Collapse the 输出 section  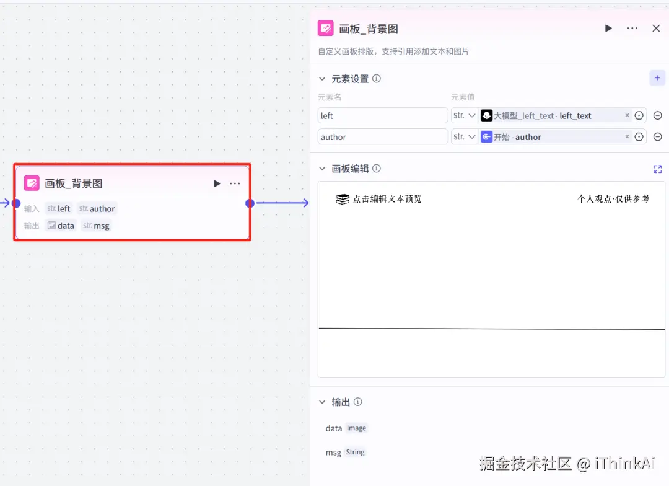point(322,402)
